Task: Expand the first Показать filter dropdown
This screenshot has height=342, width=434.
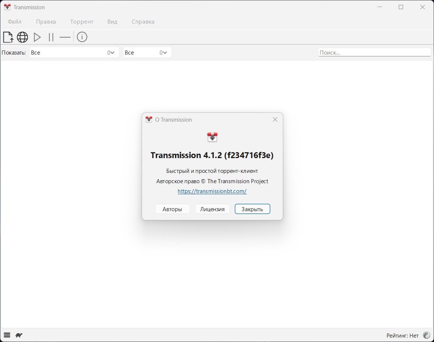Action: pyautogui.click(x=74, y=52)
